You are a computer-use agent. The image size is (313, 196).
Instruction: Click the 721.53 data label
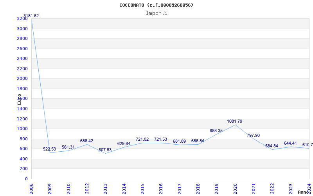click(160, 140)
